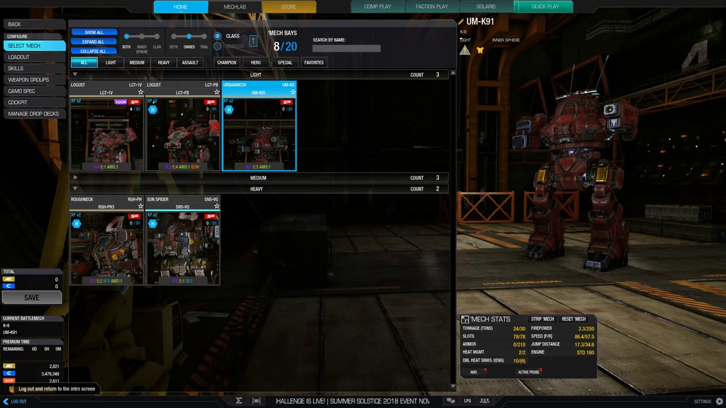This screenshot has width=726, height=408.
Task: Click the log out arrow icon
Action: click(6, 401)
